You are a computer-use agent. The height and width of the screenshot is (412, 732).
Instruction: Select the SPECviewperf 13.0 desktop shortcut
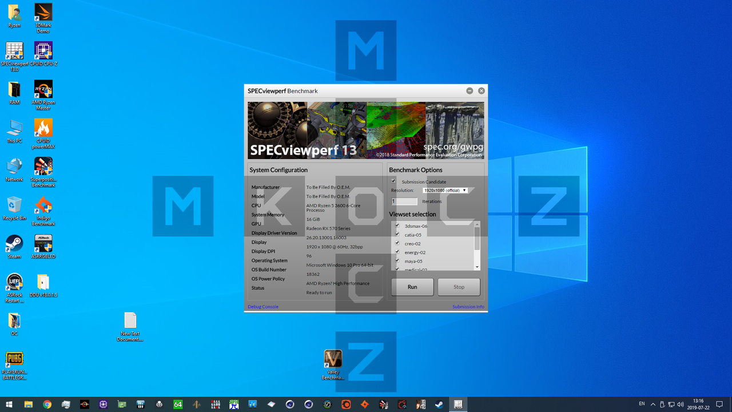(x=14, y=57)
